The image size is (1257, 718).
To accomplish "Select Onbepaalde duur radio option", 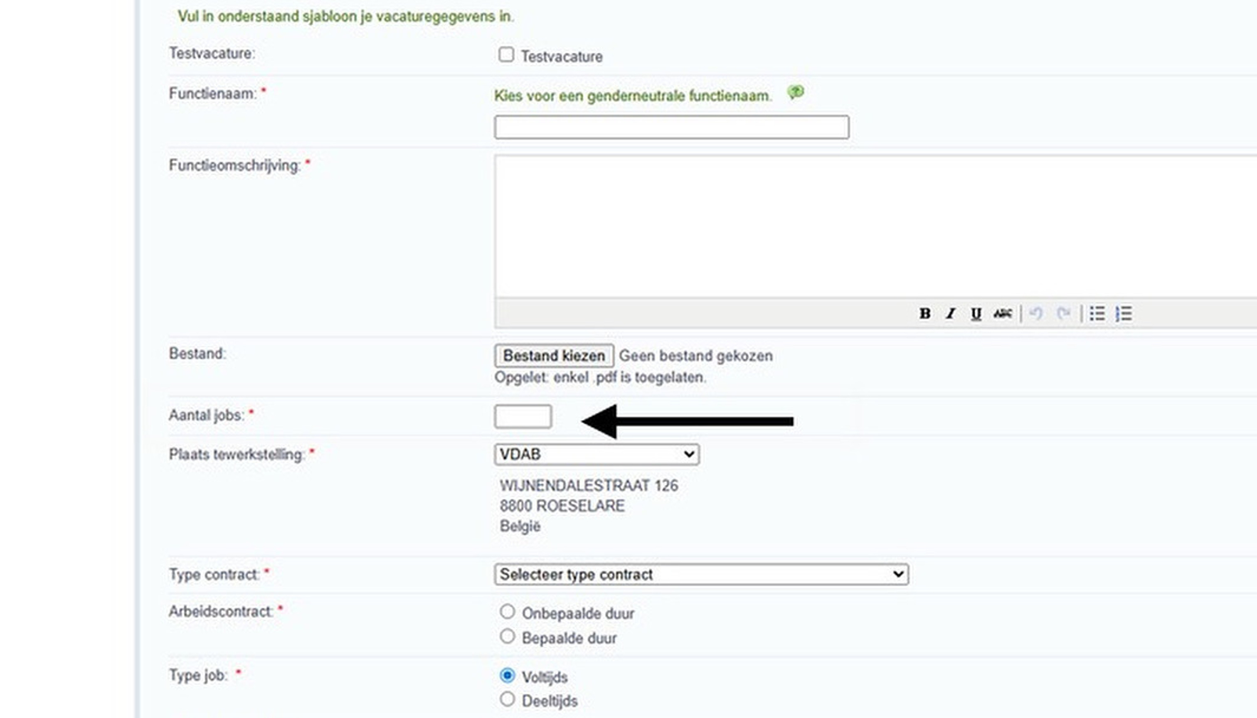I will [507, 612].
